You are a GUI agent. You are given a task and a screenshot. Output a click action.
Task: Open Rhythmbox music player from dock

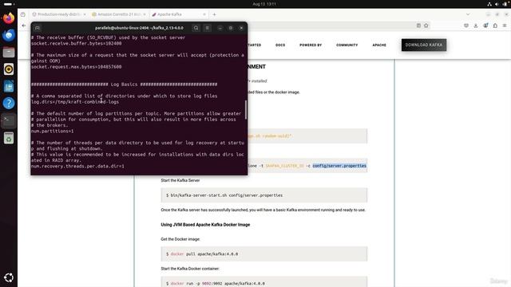[9, 69]
